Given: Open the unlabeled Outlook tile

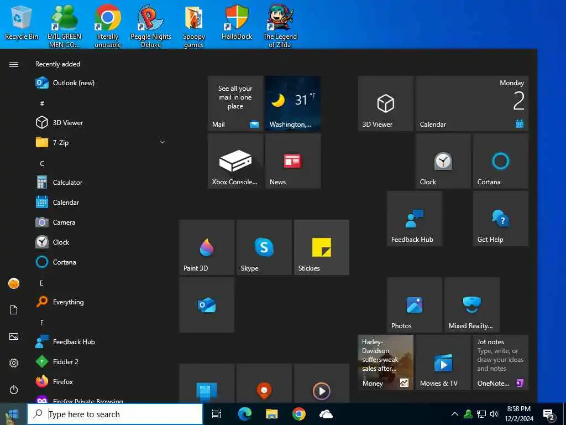Looking at the screenshot, I should 207,305.
